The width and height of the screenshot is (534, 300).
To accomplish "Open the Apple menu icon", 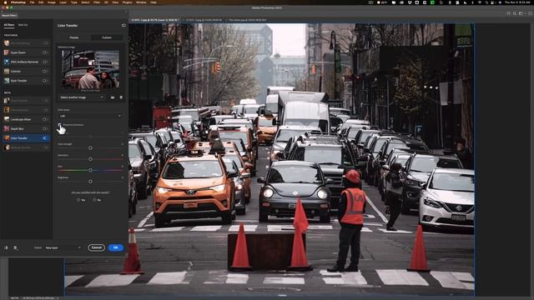I will (x=5, y=2).
